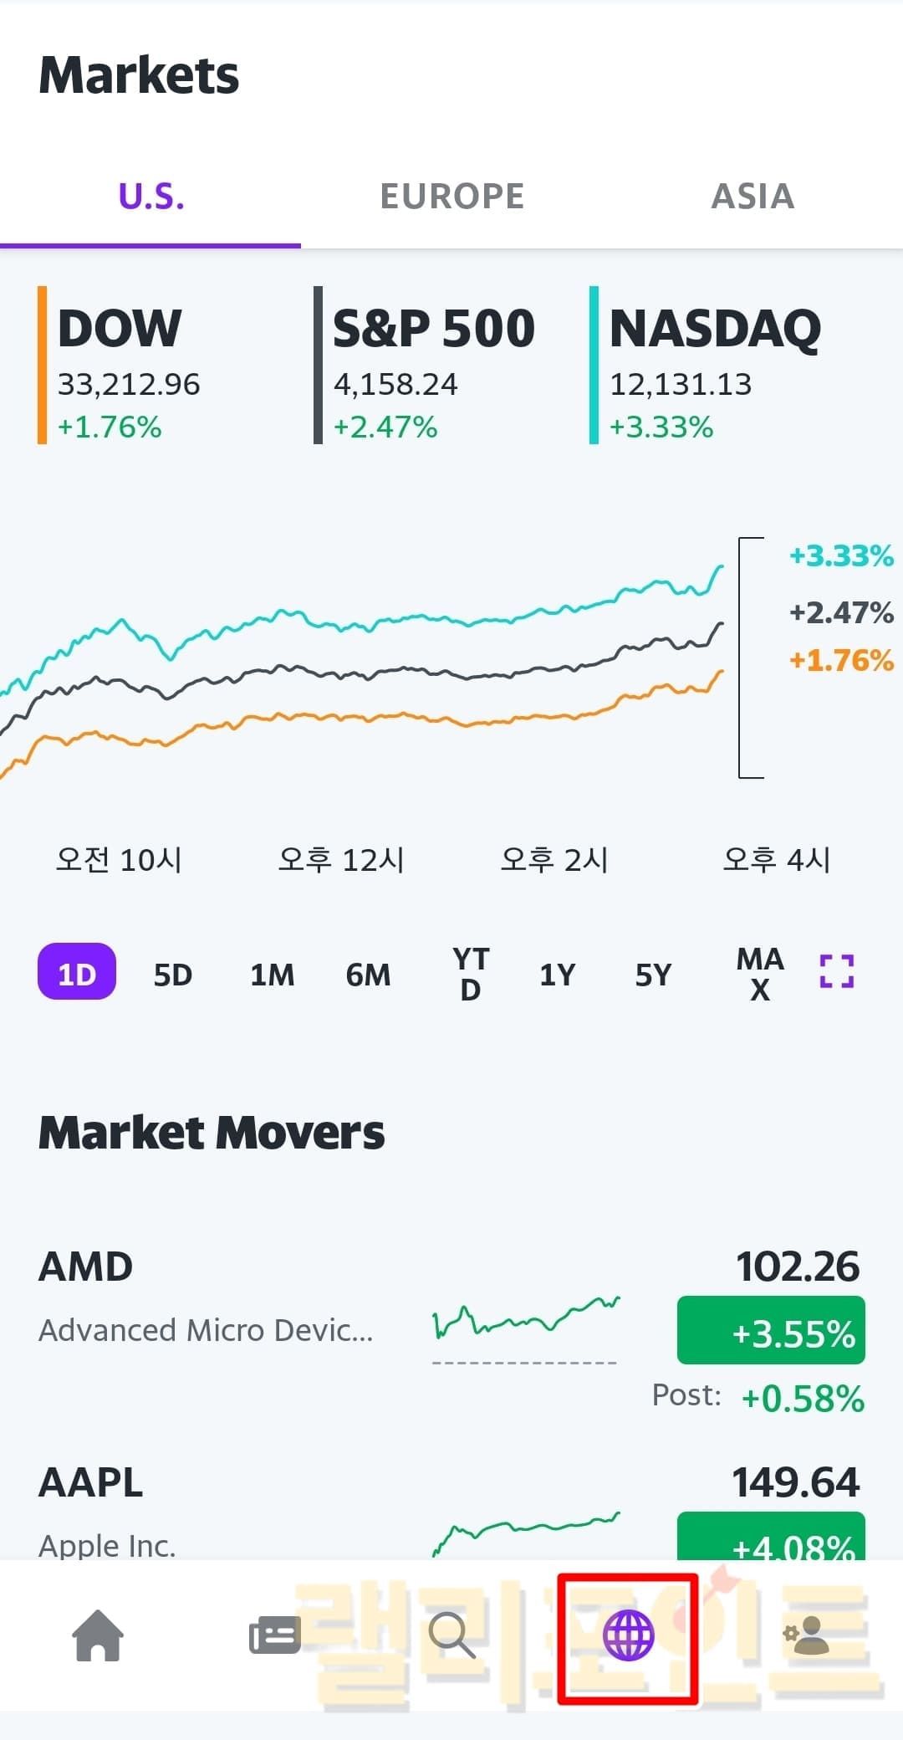Tap AMD's +3.55% change badge
The image size is (903, 1740).
pos(771,1331)
